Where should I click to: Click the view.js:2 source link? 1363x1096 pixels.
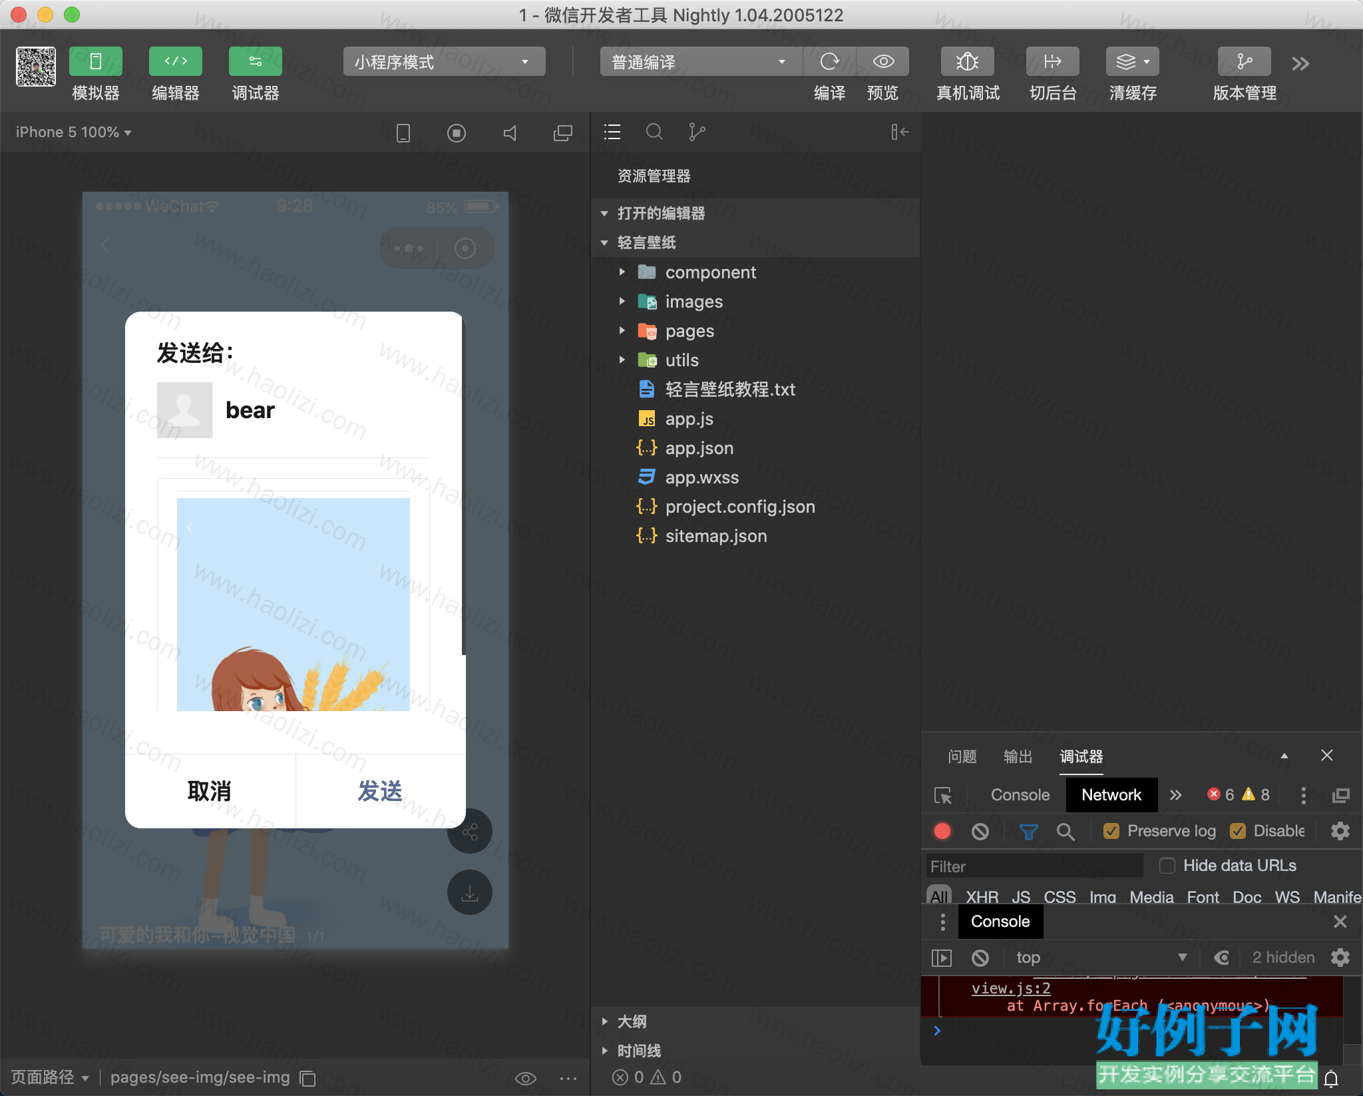[x=1011, y=988]
